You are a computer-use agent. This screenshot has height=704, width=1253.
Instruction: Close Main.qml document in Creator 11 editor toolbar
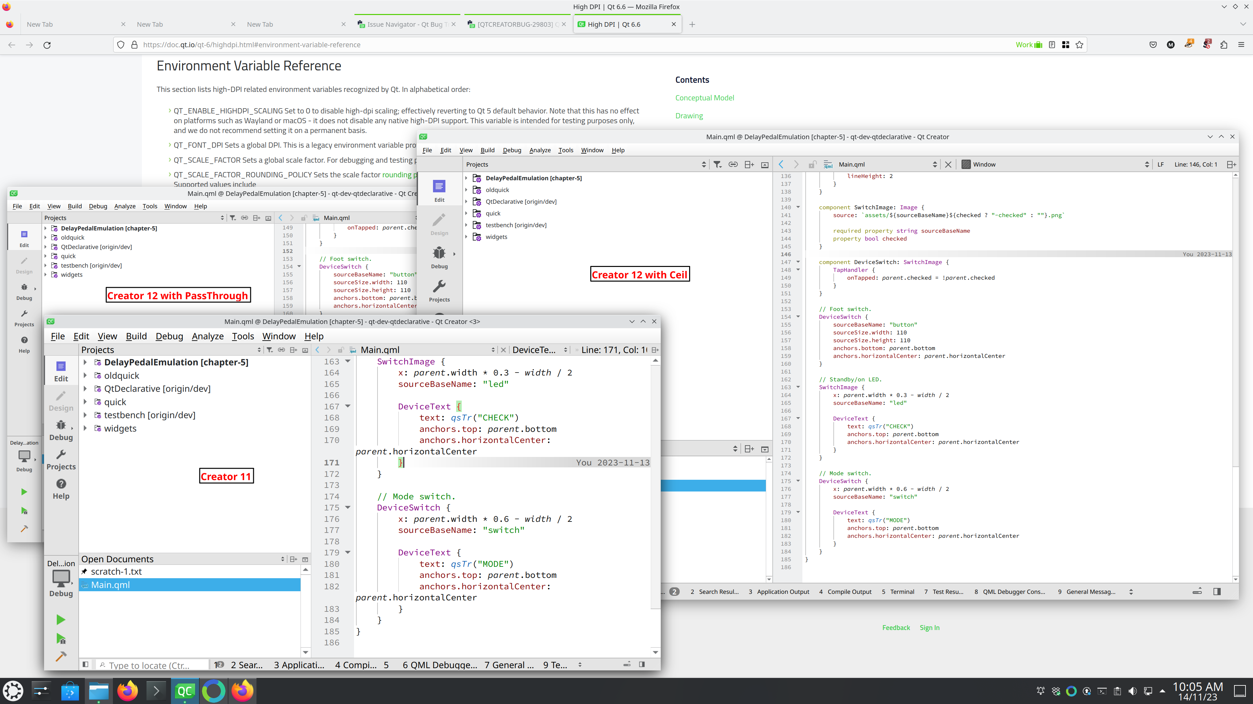pos(503,350)
